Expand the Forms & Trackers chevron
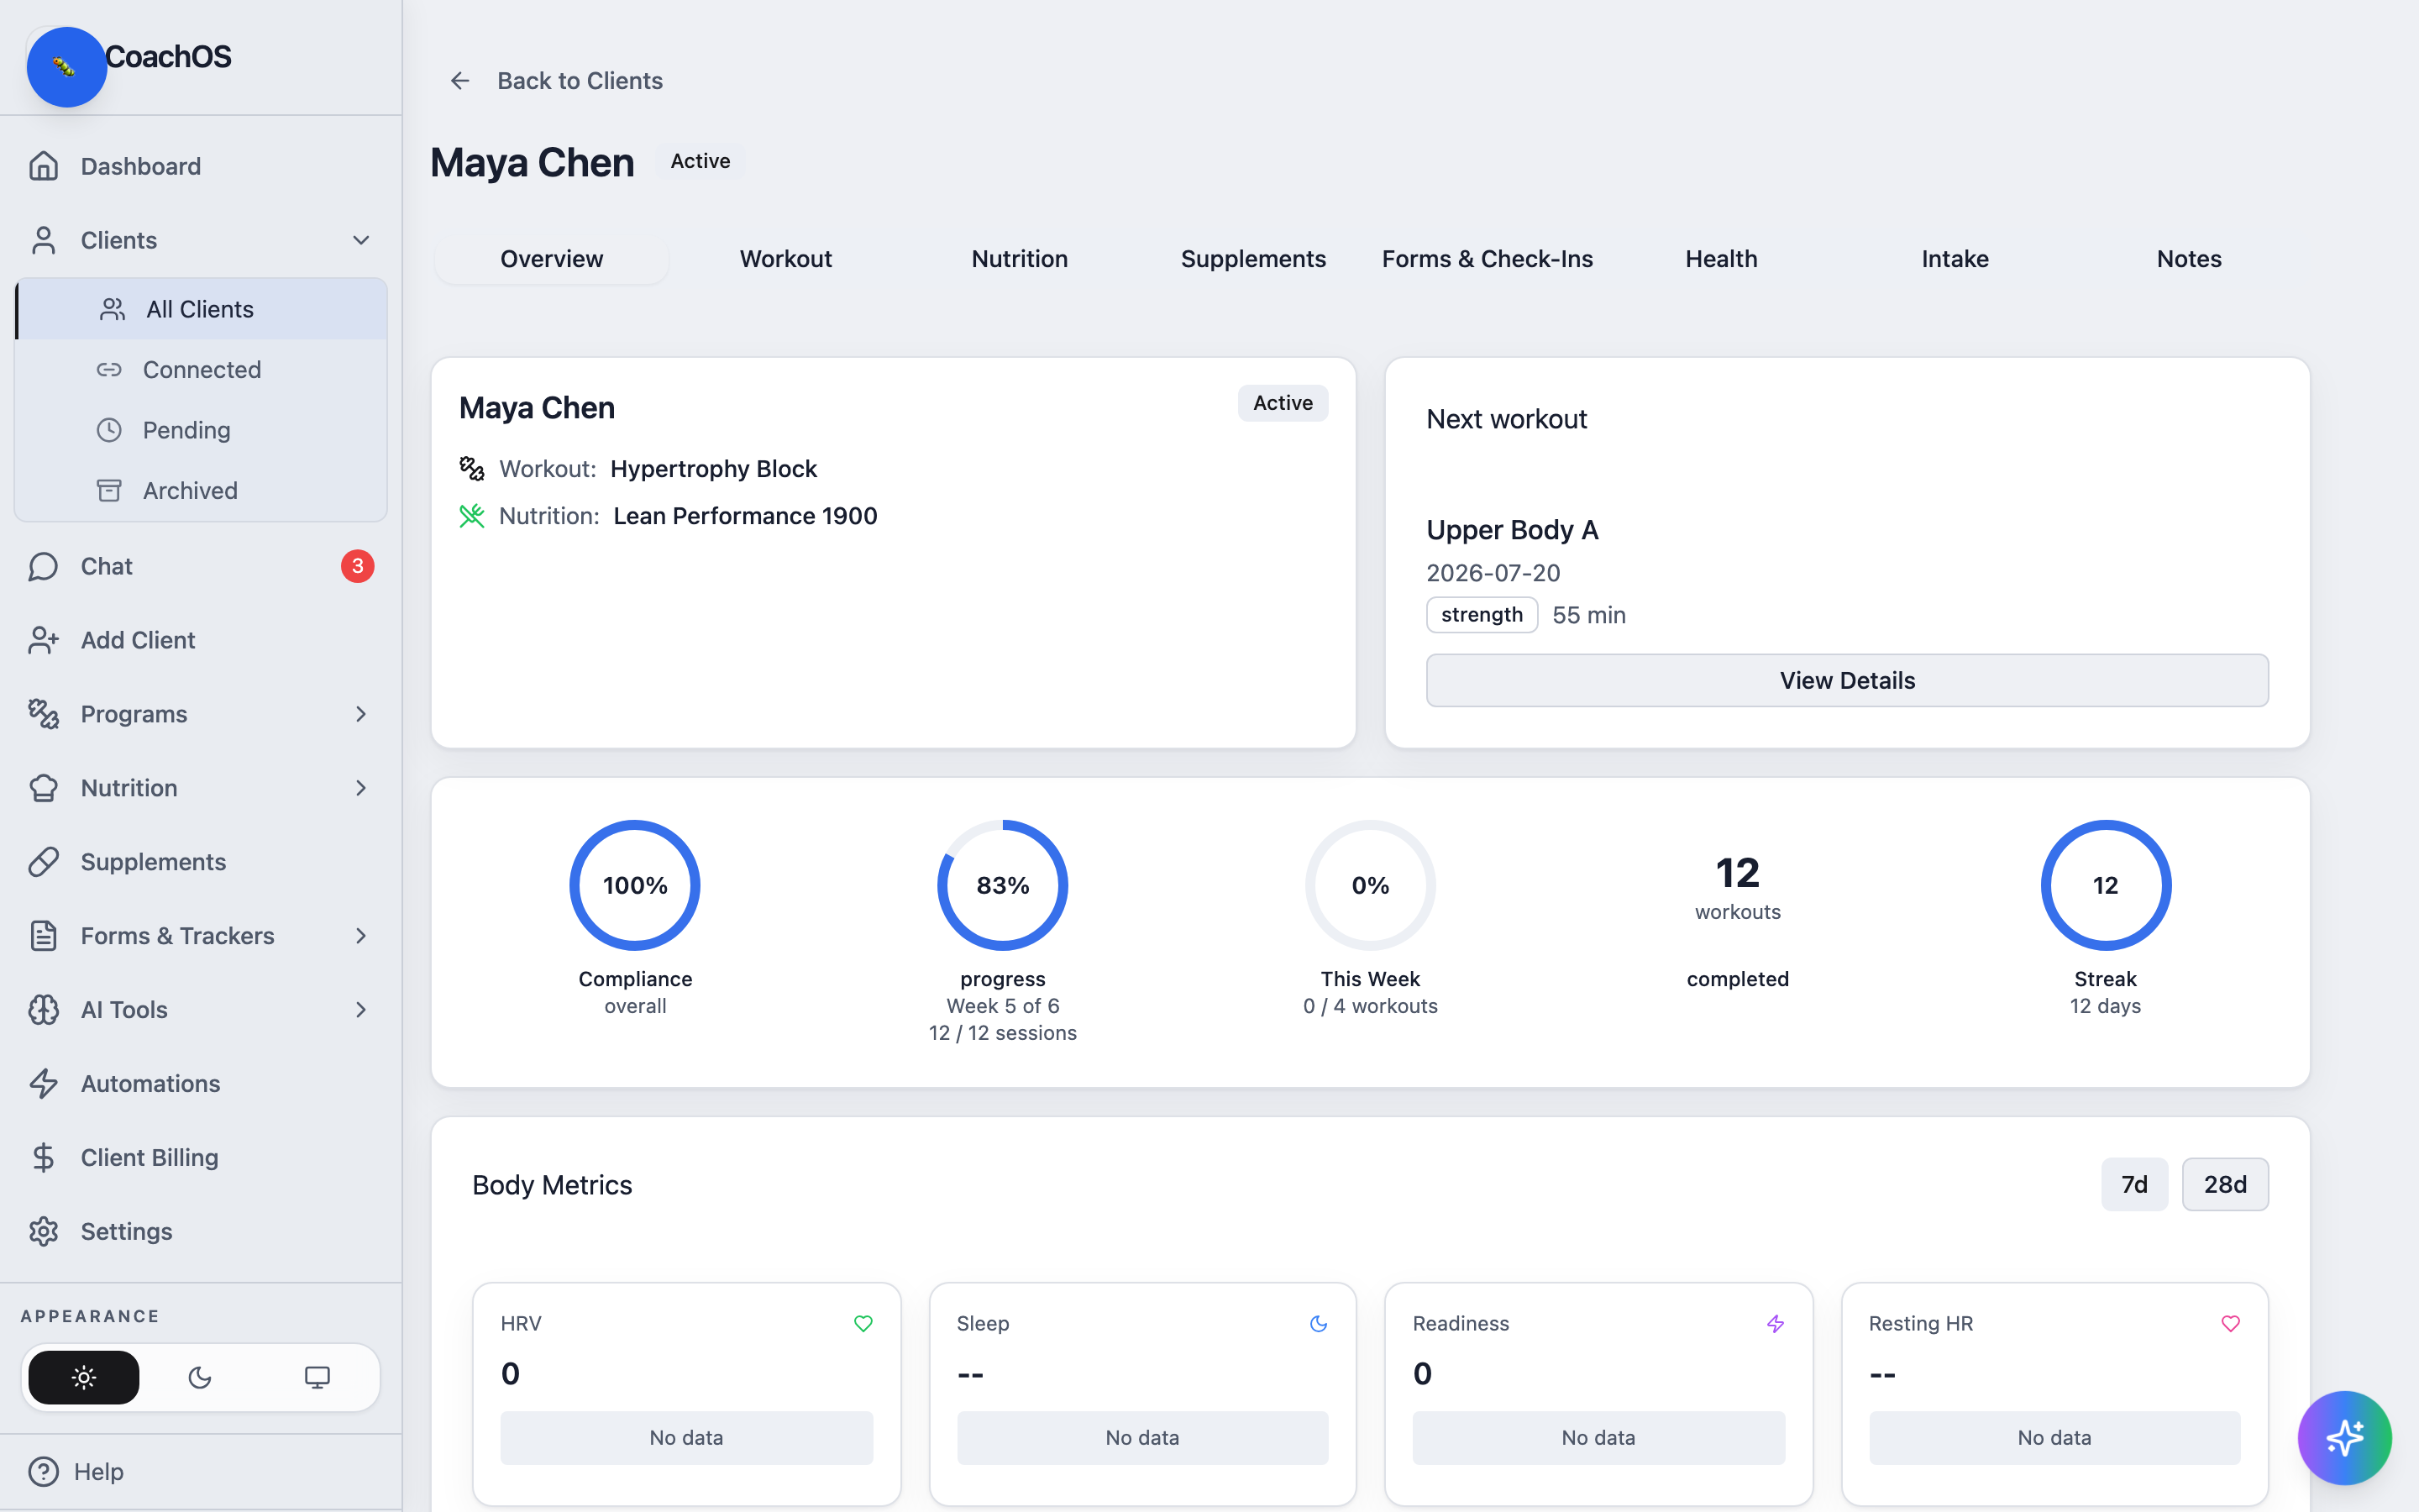Viewport: 2419px width, 1512px height. pyautogui.click(x=361, y=936)
